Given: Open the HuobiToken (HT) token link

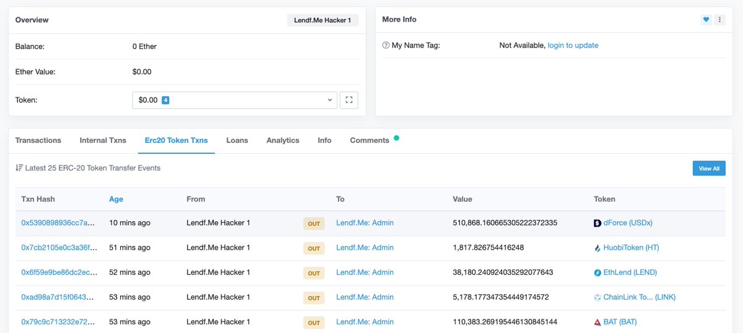Looking at the screenshot, I should (x=631, y=247).
